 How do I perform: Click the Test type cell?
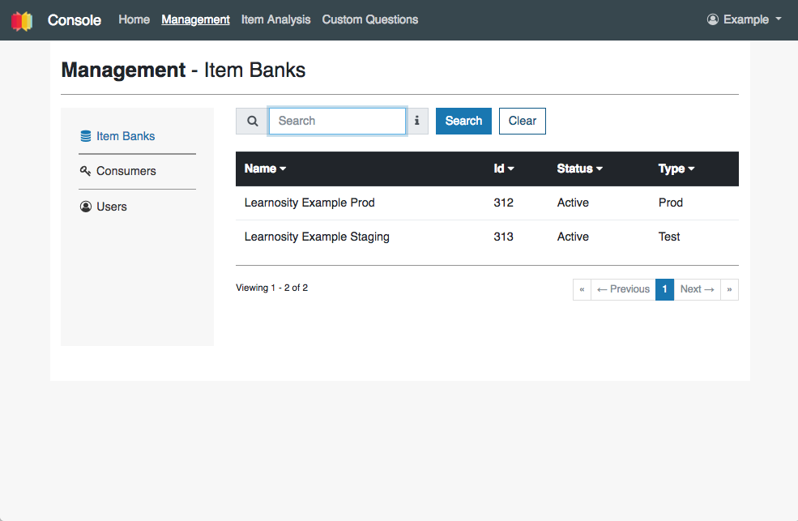[668, 237]
